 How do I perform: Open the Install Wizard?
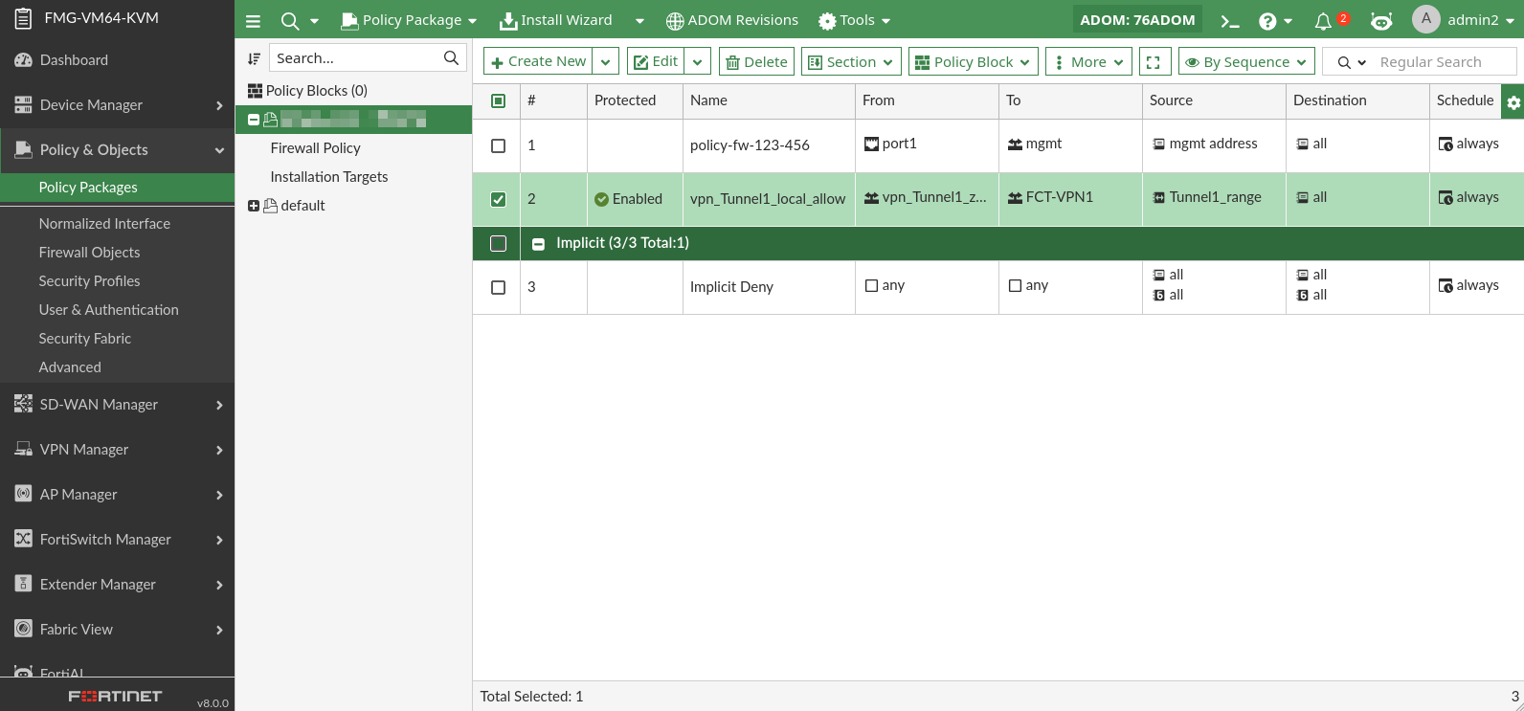(x=556, y=21)
